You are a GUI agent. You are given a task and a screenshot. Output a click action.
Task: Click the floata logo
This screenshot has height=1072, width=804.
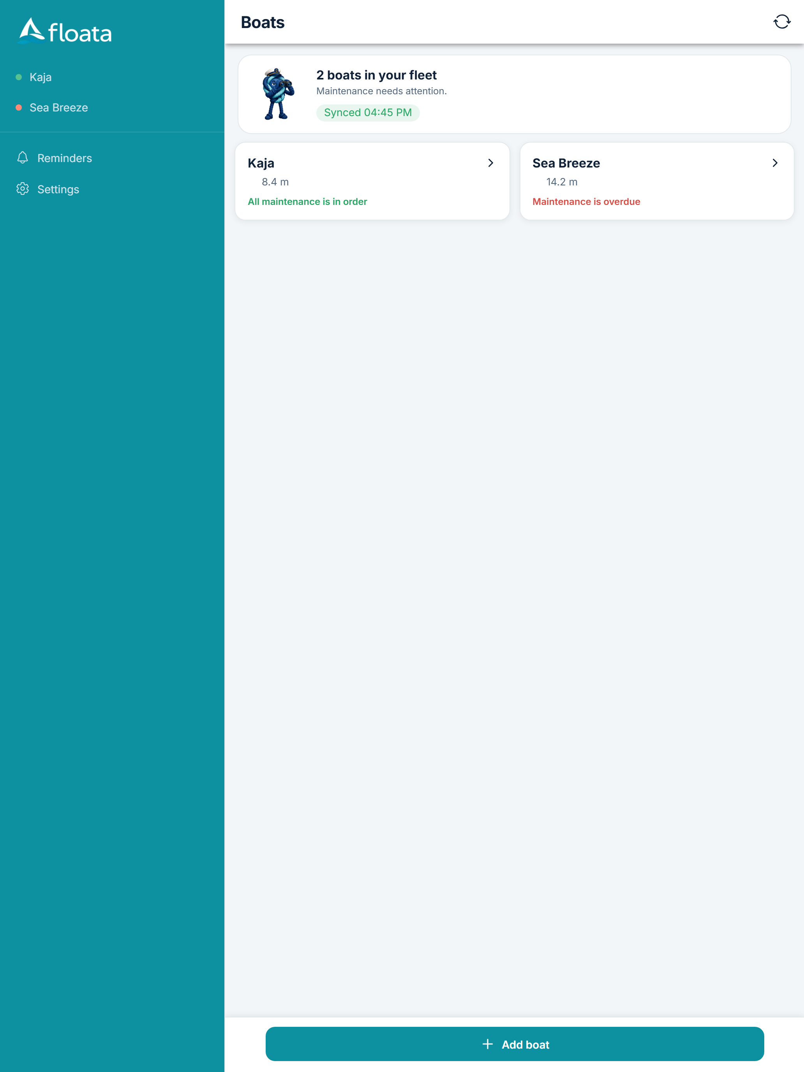(x=65, y=31)
